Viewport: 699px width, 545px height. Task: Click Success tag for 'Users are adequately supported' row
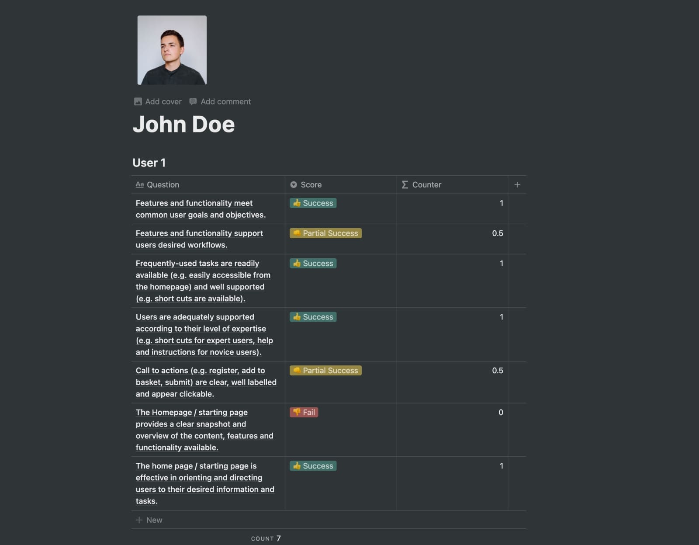pyautogui.click(x=313, y=317)
